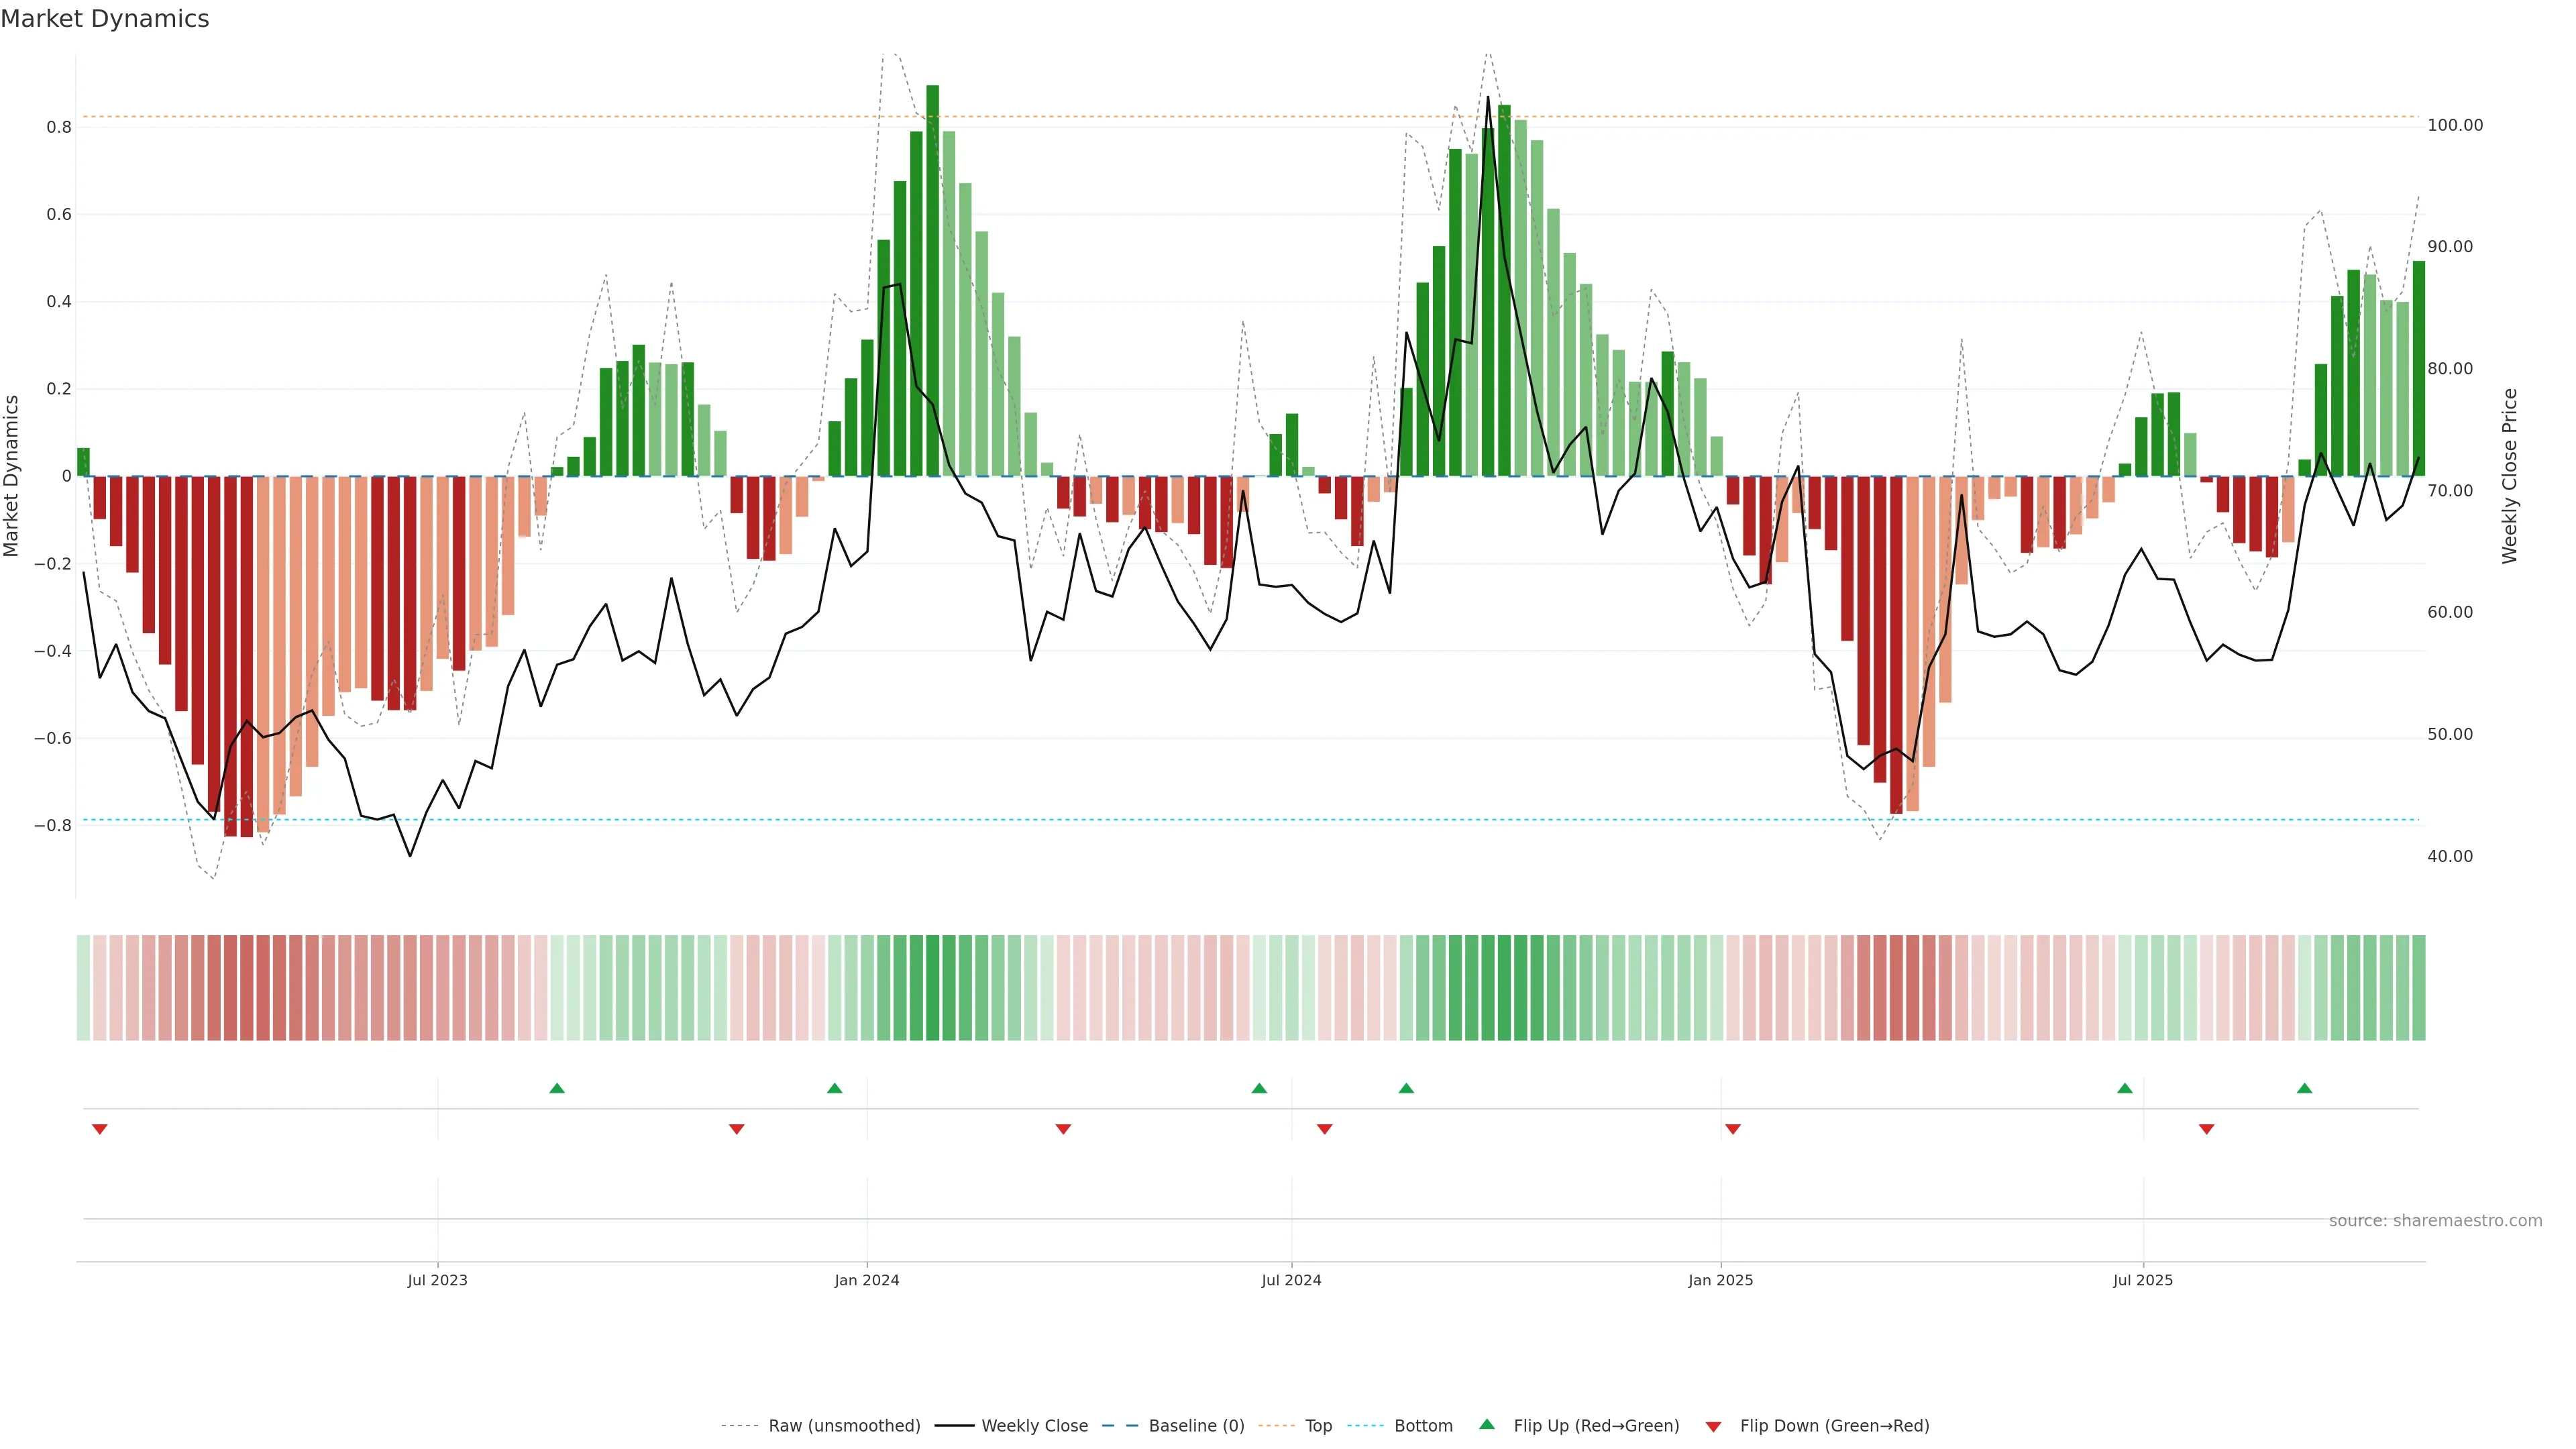Click the leftmost red flip-down triangle marker

click(99, 1129)
